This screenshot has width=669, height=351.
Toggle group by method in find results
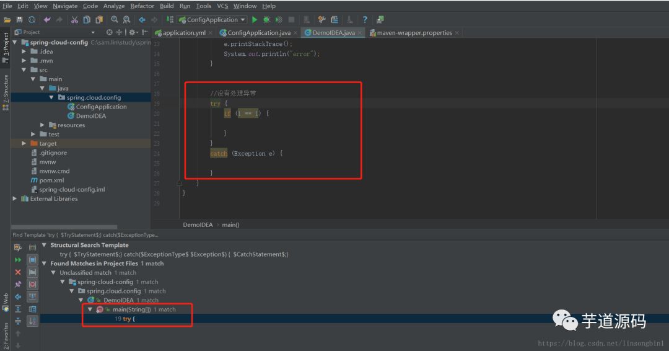[x=32, y=285]
